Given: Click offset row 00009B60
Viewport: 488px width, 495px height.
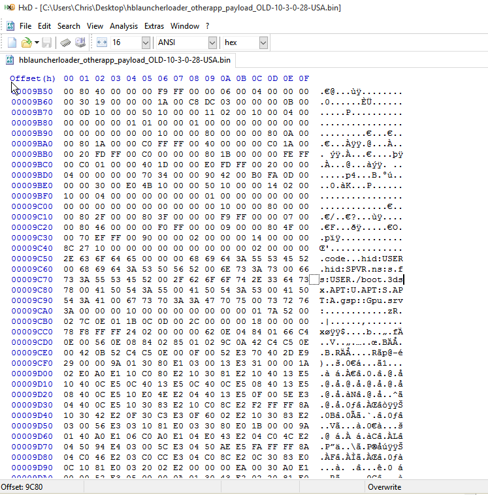Looking at the screenshot, I should click(32, 102).
